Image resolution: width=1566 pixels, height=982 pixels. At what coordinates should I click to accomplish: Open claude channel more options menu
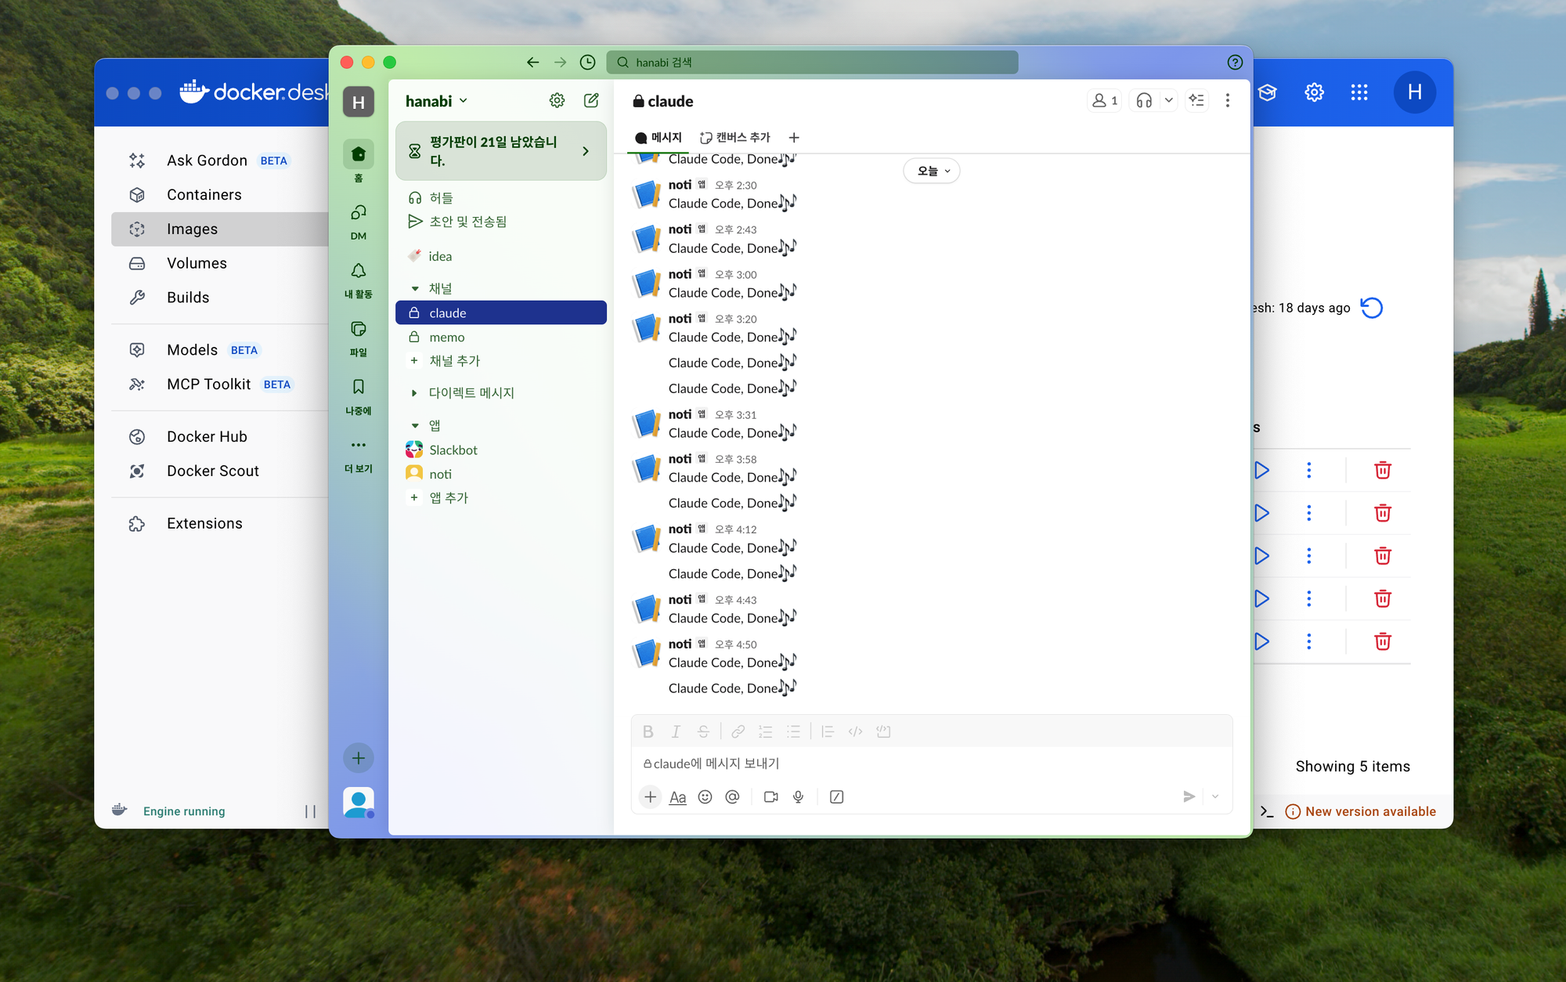(x=1228, y=100)
